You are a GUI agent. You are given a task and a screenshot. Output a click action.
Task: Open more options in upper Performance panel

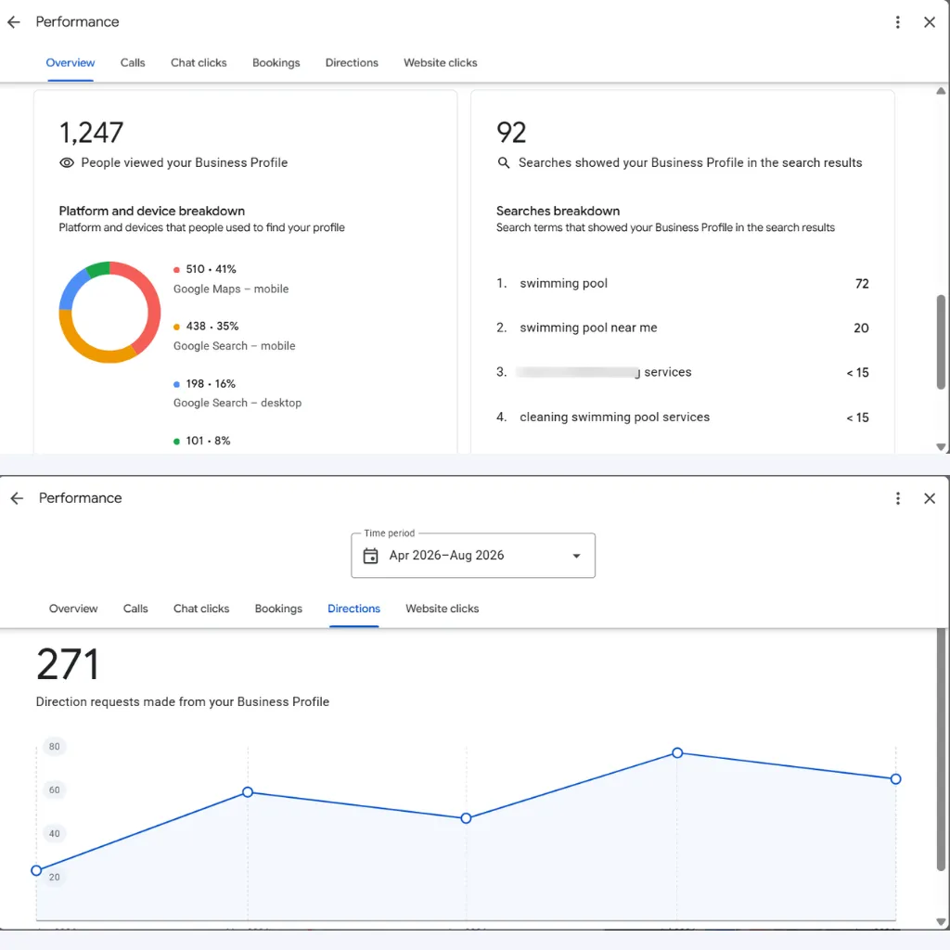click(897, 22)
